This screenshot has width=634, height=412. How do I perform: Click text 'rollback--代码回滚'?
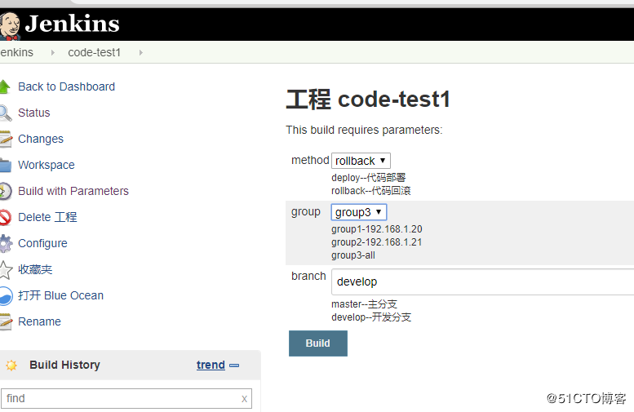point(370,190)
